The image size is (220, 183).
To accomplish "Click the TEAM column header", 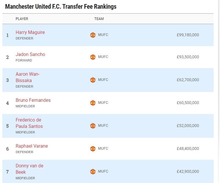I will (x=99, y=19).
